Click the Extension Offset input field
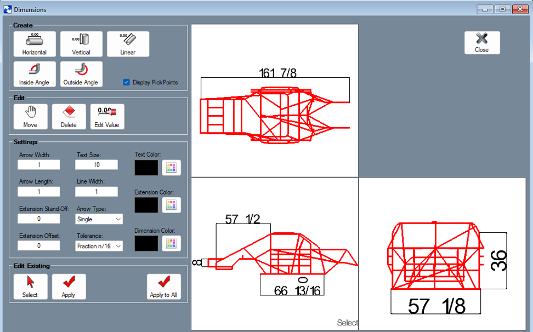533x332 pixels. click(x=39, y=245)
